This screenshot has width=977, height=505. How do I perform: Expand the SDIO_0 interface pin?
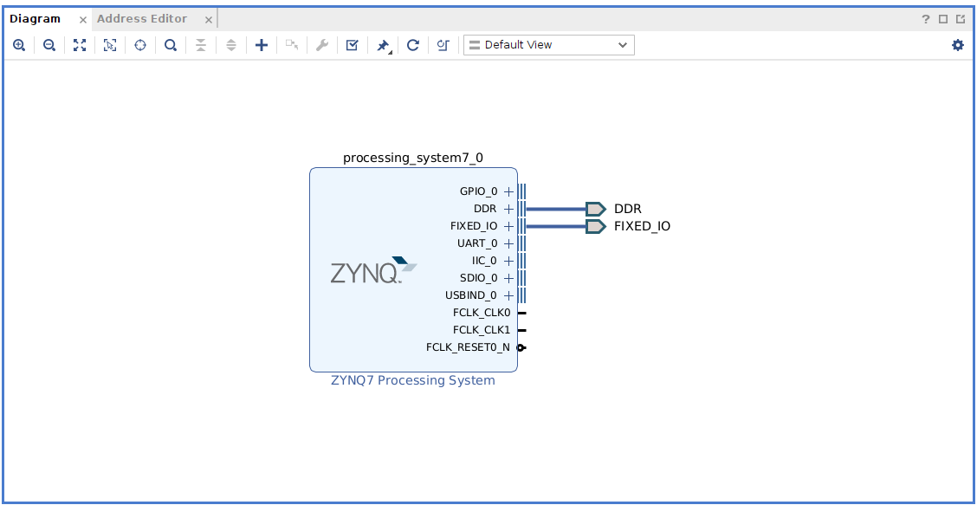coord(508,278)
